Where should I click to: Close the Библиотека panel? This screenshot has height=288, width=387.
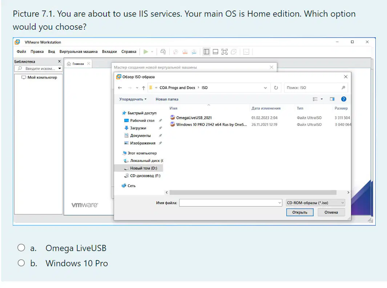click(59, 61)
